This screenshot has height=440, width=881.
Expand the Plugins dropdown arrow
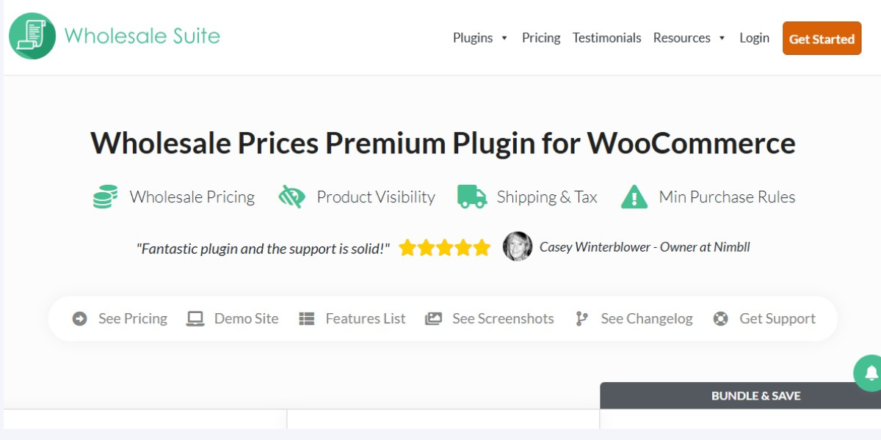click(x=504, y=38)
